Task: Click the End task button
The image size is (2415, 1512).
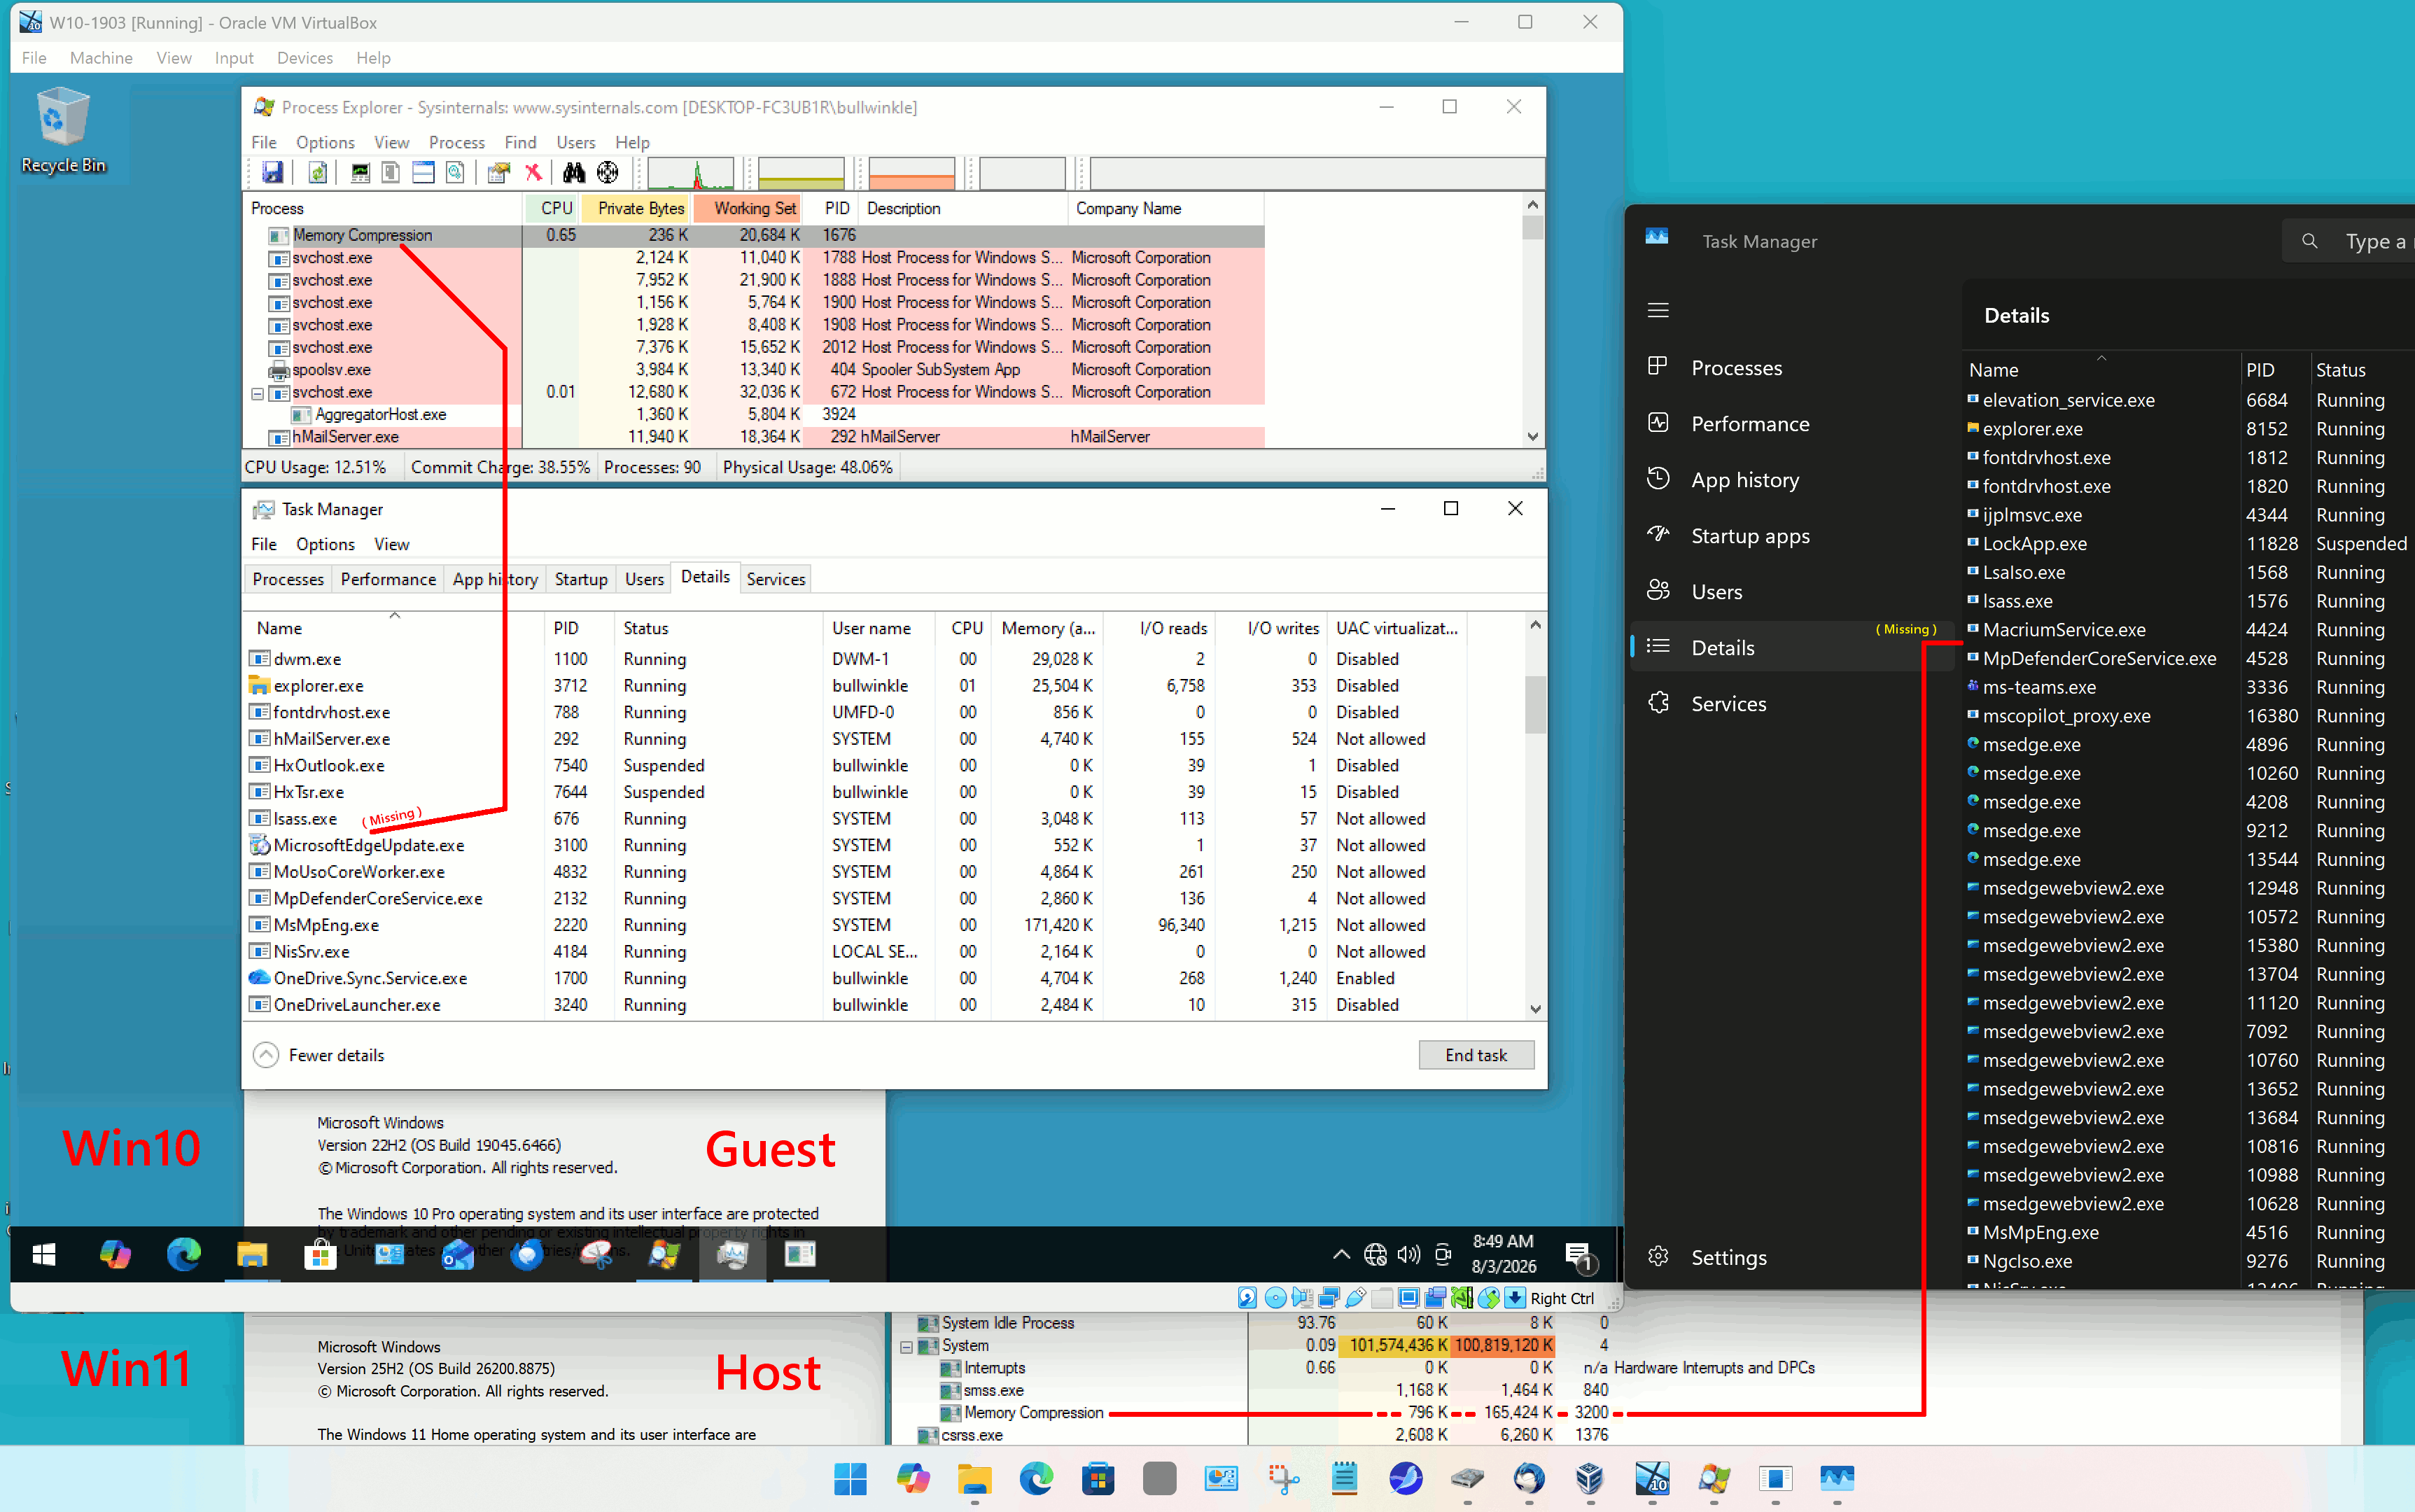Action: click(1476, 1055)
